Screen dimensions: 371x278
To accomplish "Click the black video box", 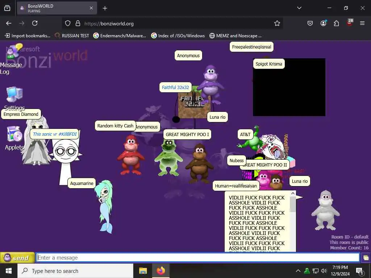I will tap(289, 87).
